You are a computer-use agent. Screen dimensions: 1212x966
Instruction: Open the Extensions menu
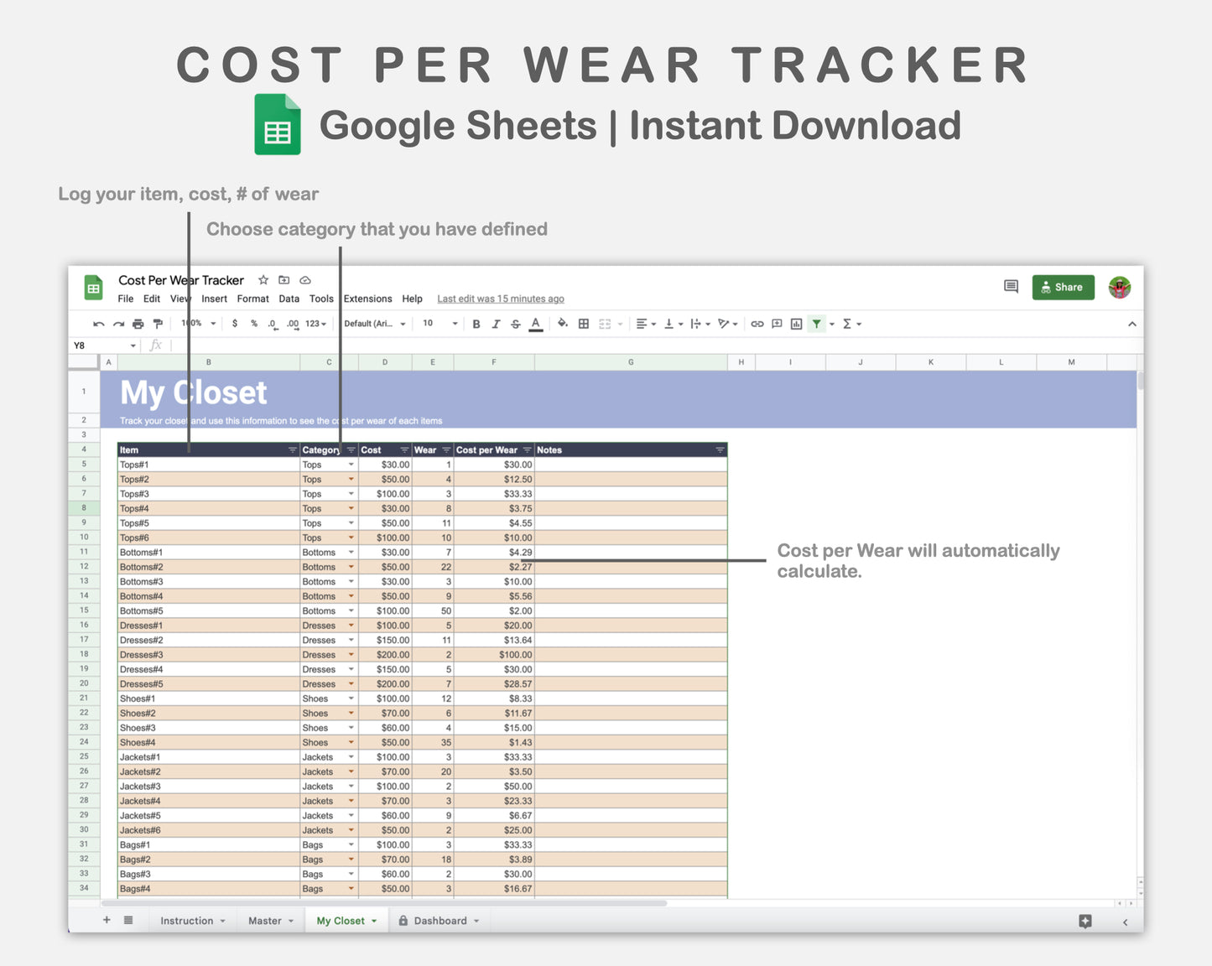tap(367, 299)
